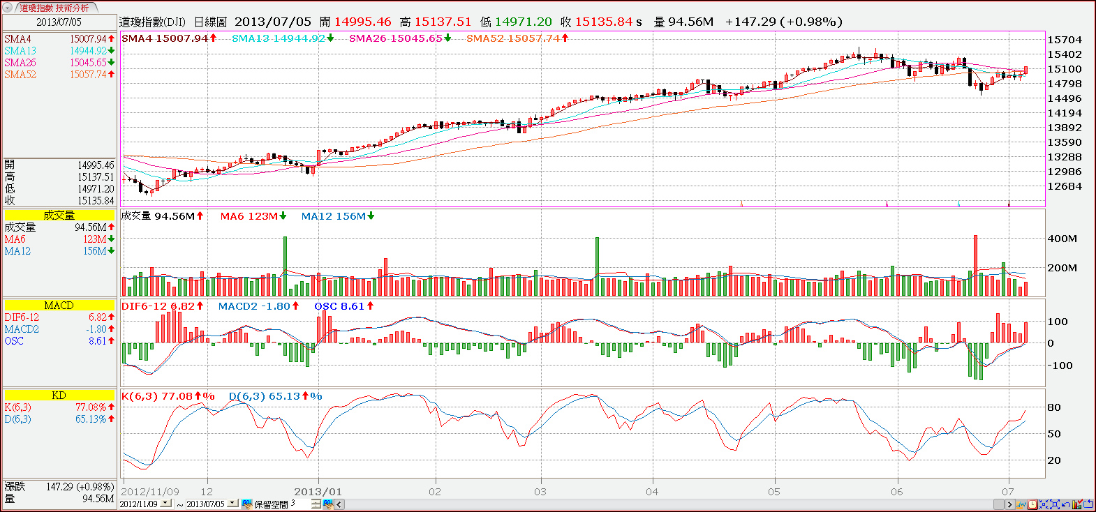Click the 開 14995.46 row in left panel
Viewport: 1096px width, 512px height.
pyautogui.click(x=59, y=165)
